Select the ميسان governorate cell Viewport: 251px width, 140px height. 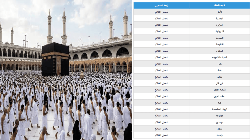(220, 122)
